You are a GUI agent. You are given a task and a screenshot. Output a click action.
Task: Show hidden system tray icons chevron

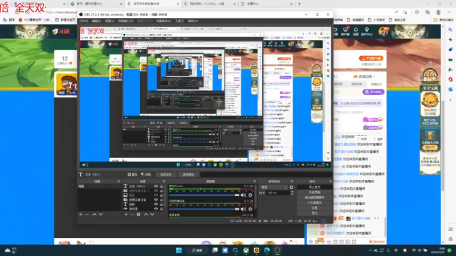point(370,250)
